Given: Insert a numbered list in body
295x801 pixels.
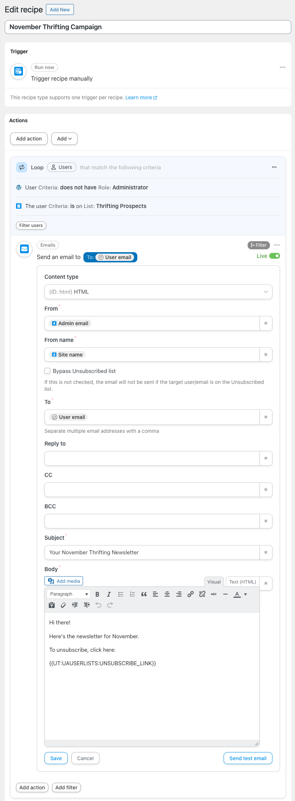Looking at the screenshot, I should (x=132, y=594).
